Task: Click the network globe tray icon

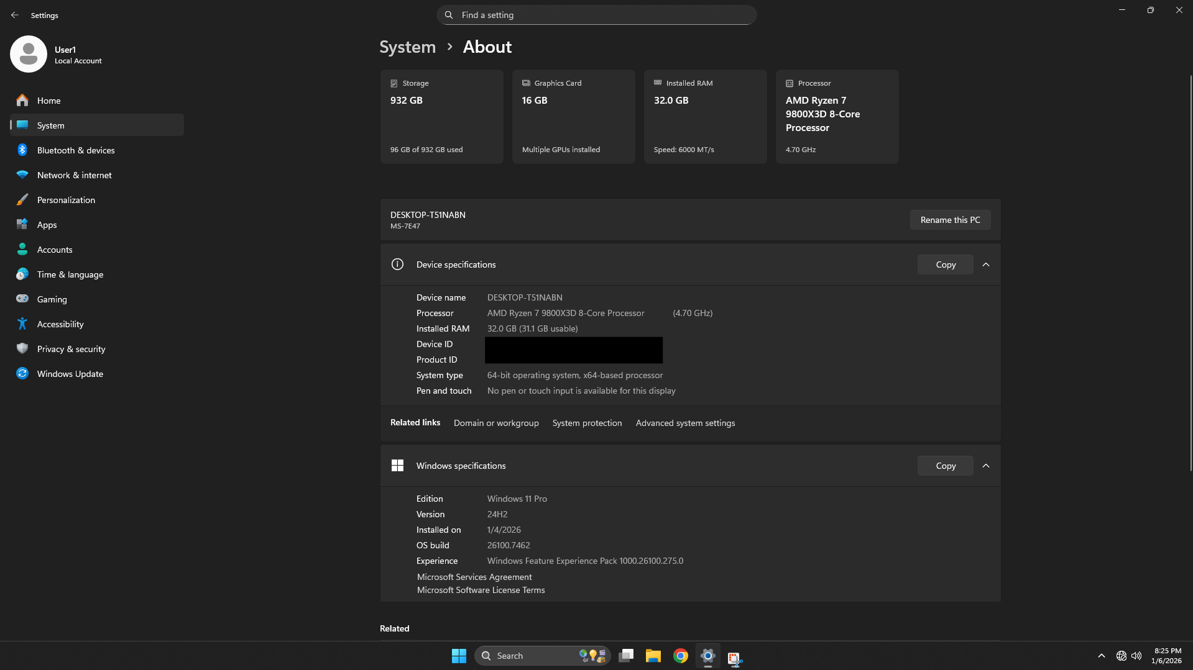Action: pos(1121,656)
